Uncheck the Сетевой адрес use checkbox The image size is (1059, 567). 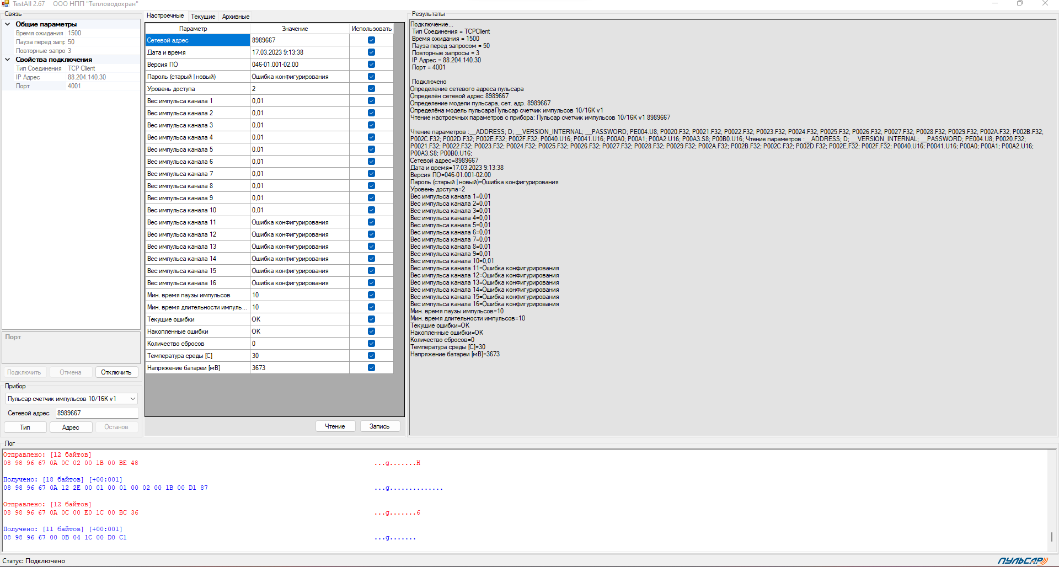coord(371,40)
